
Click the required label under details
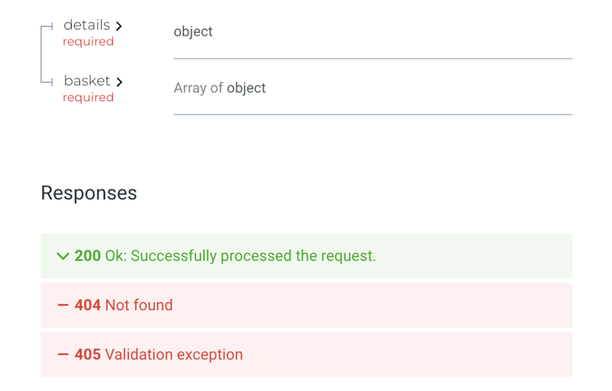tap(88, 42)
